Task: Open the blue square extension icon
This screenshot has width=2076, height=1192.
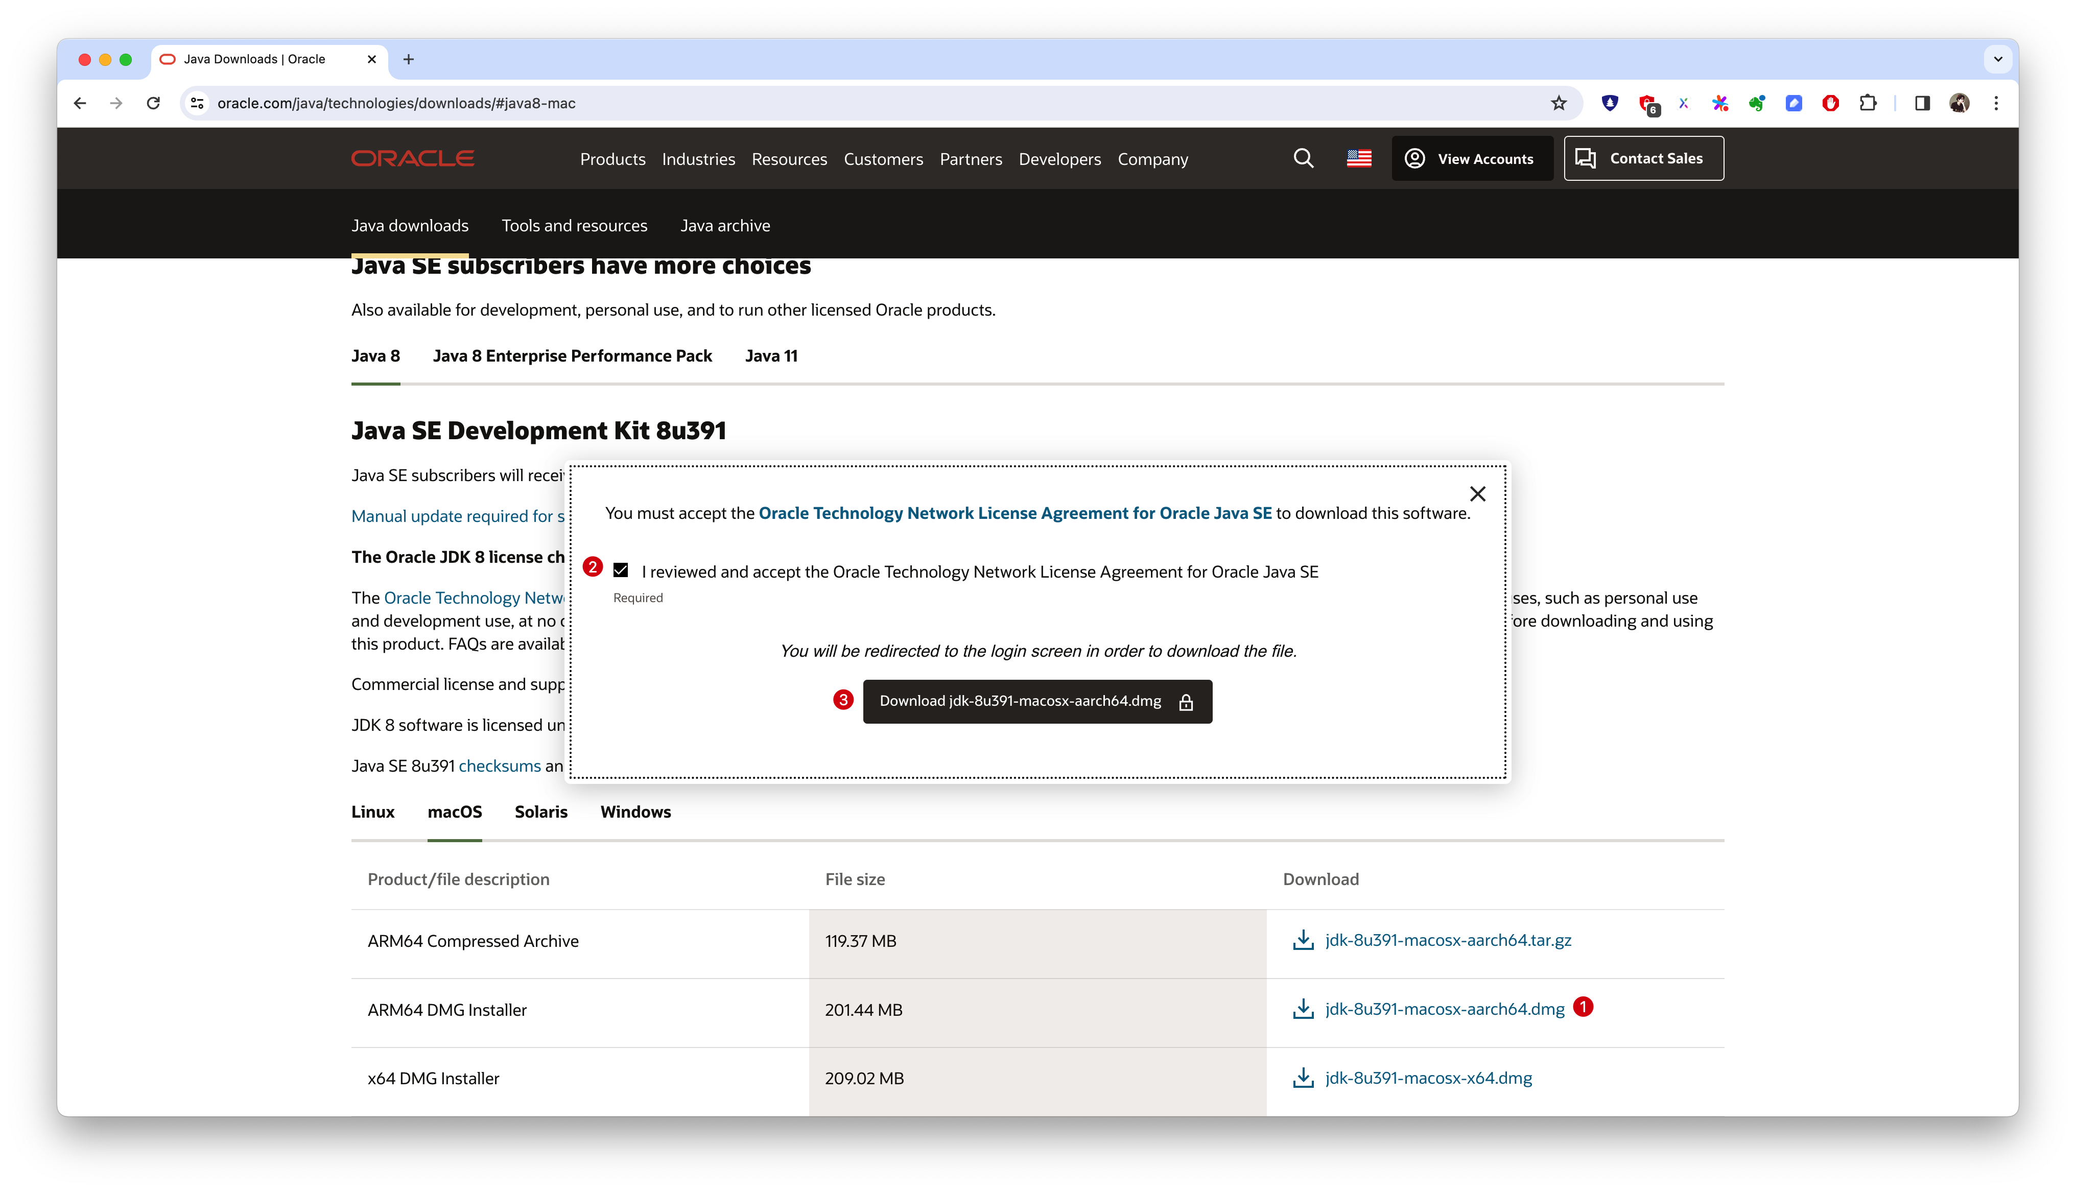Action: [x=1794, y=103]
